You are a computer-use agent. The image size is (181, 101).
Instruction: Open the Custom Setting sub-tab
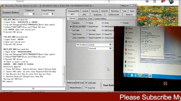click(100, 19)
